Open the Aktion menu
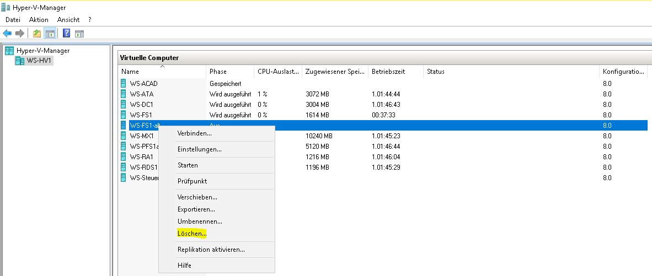Screen dimensions: 652x276 [x=39, y=19]
